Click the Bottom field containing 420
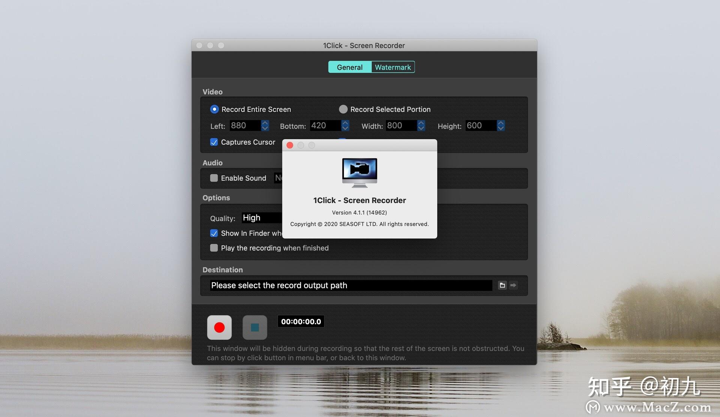720x417 pixels. pos(325,126)
